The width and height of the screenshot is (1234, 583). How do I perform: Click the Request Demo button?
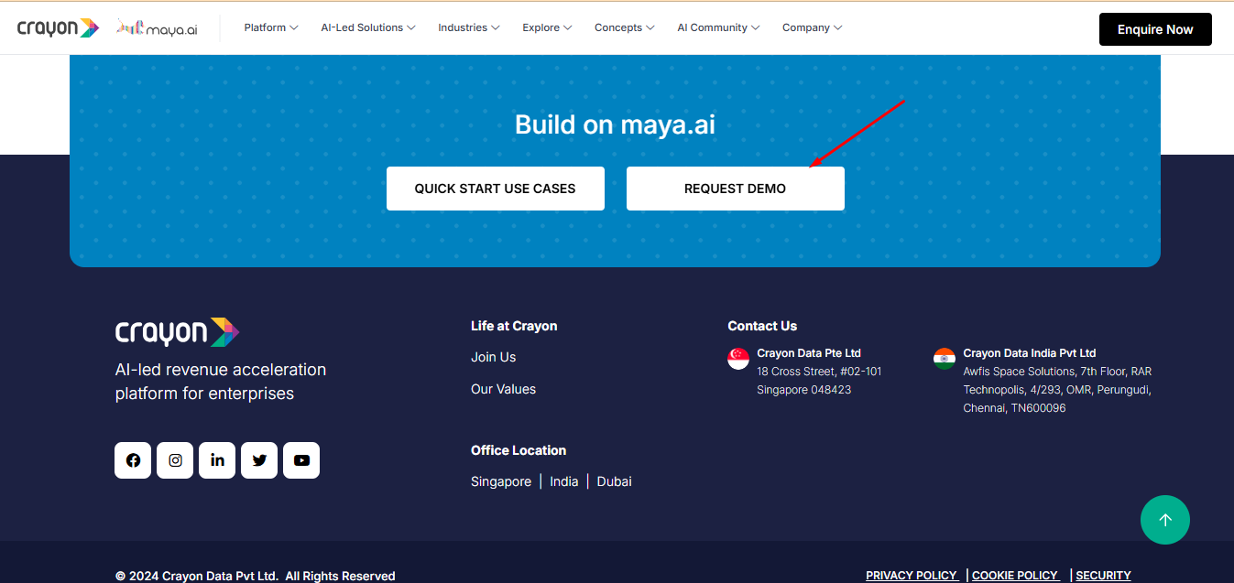pos(736,189)
